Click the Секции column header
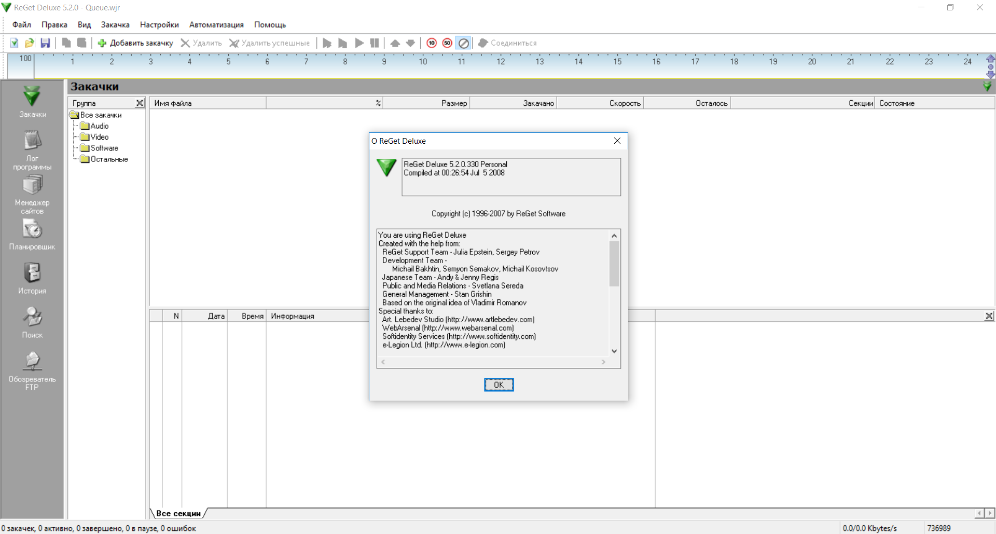The width and height of the screenshot is (996, 534). [x=803, y=103]
